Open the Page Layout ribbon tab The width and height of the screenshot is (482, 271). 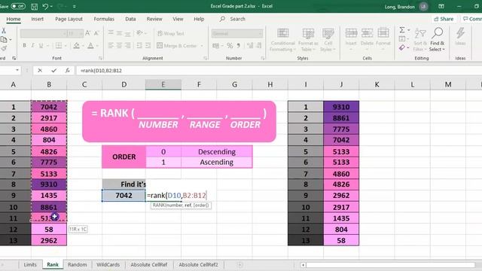click(x=69, y=19)
